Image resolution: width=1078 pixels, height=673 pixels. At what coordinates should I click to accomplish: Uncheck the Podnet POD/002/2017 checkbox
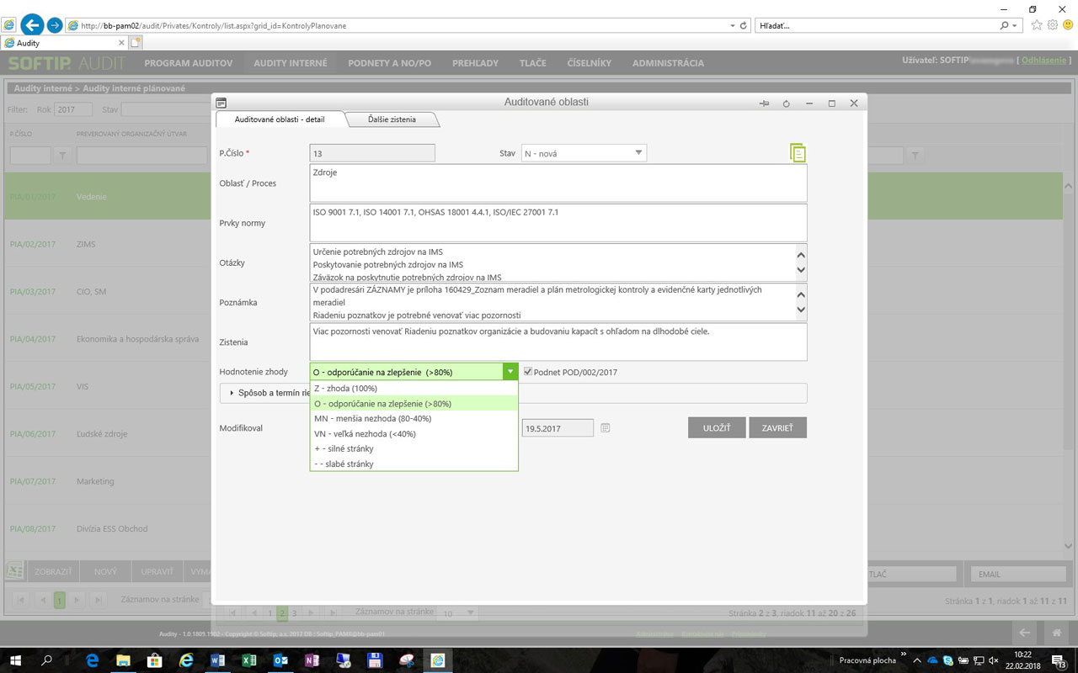[x=528, y=372]
